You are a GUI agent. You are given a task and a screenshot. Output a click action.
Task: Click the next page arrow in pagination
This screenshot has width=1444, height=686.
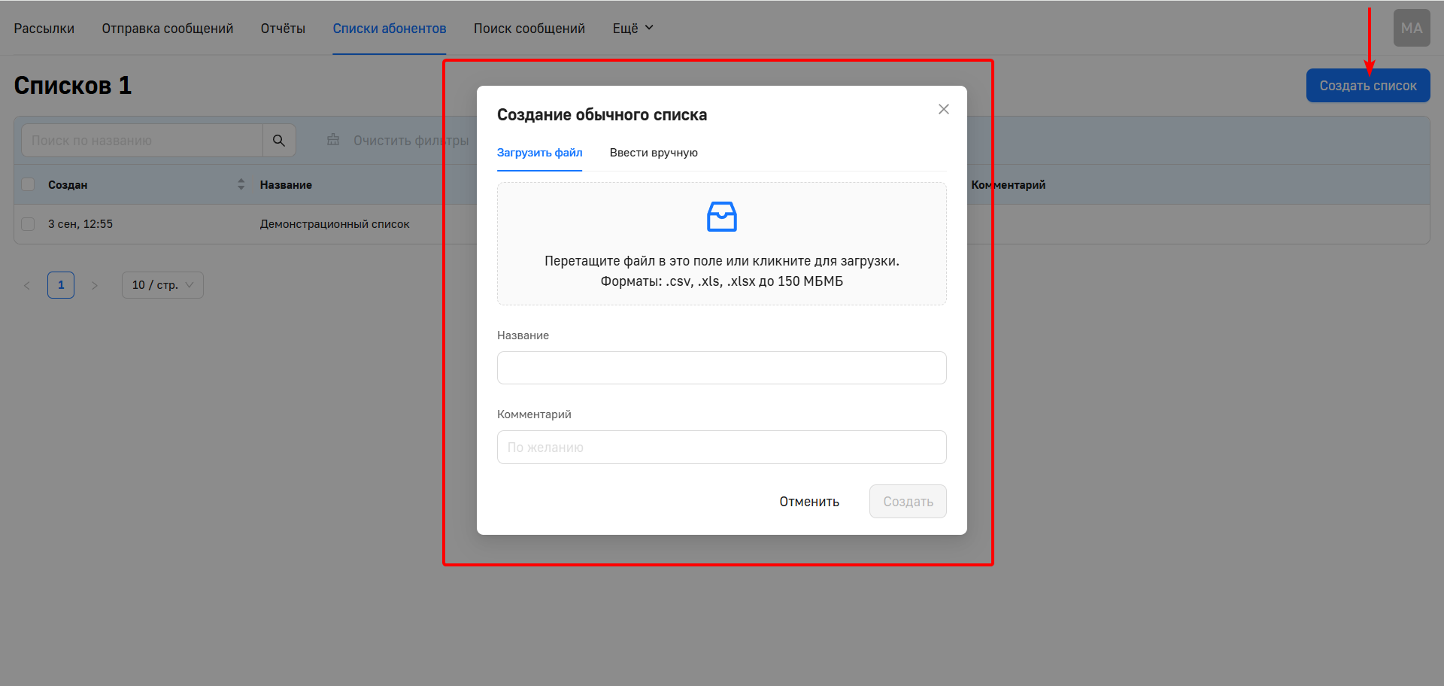coord(95,284)
